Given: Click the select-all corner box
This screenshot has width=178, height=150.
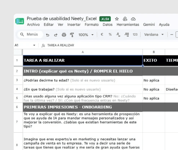Looking at the screenshot, I should (x=18, y=52).
